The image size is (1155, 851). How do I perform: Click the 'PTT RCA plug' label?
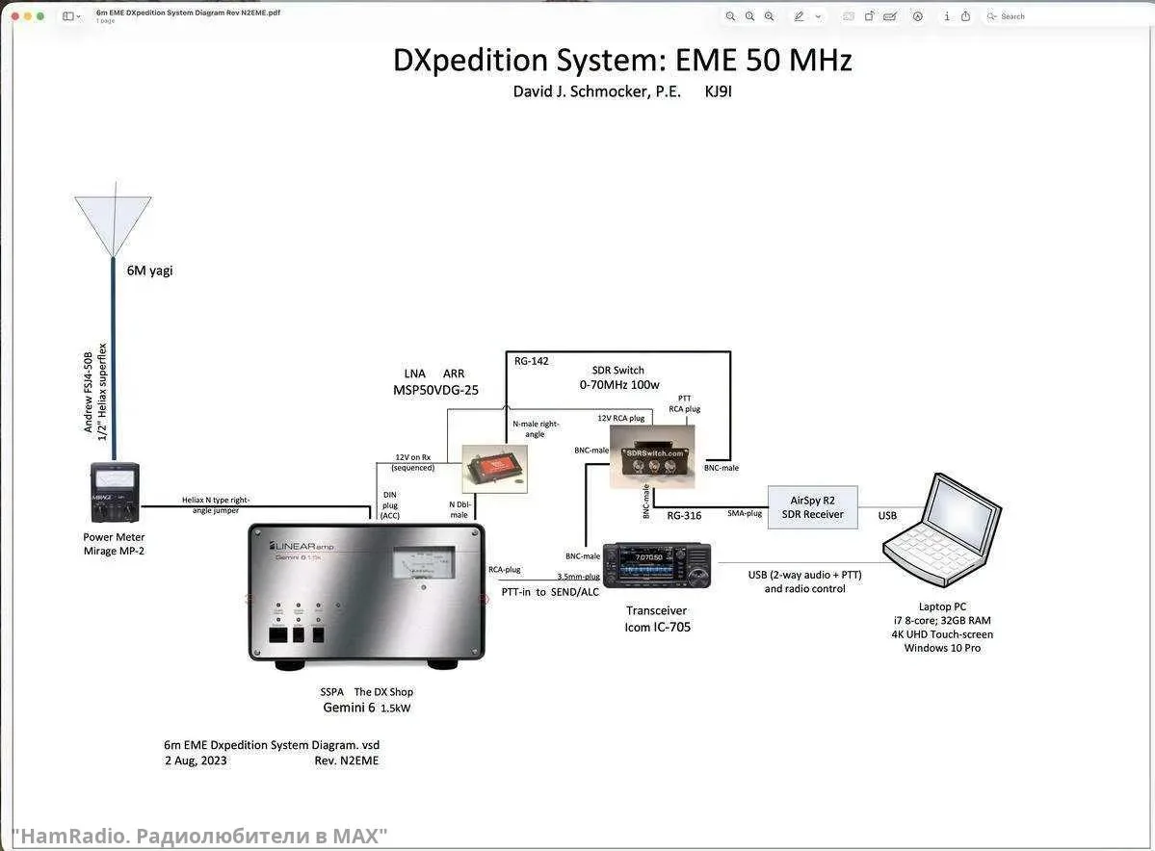pyautogui.click(x=684, y=403)
